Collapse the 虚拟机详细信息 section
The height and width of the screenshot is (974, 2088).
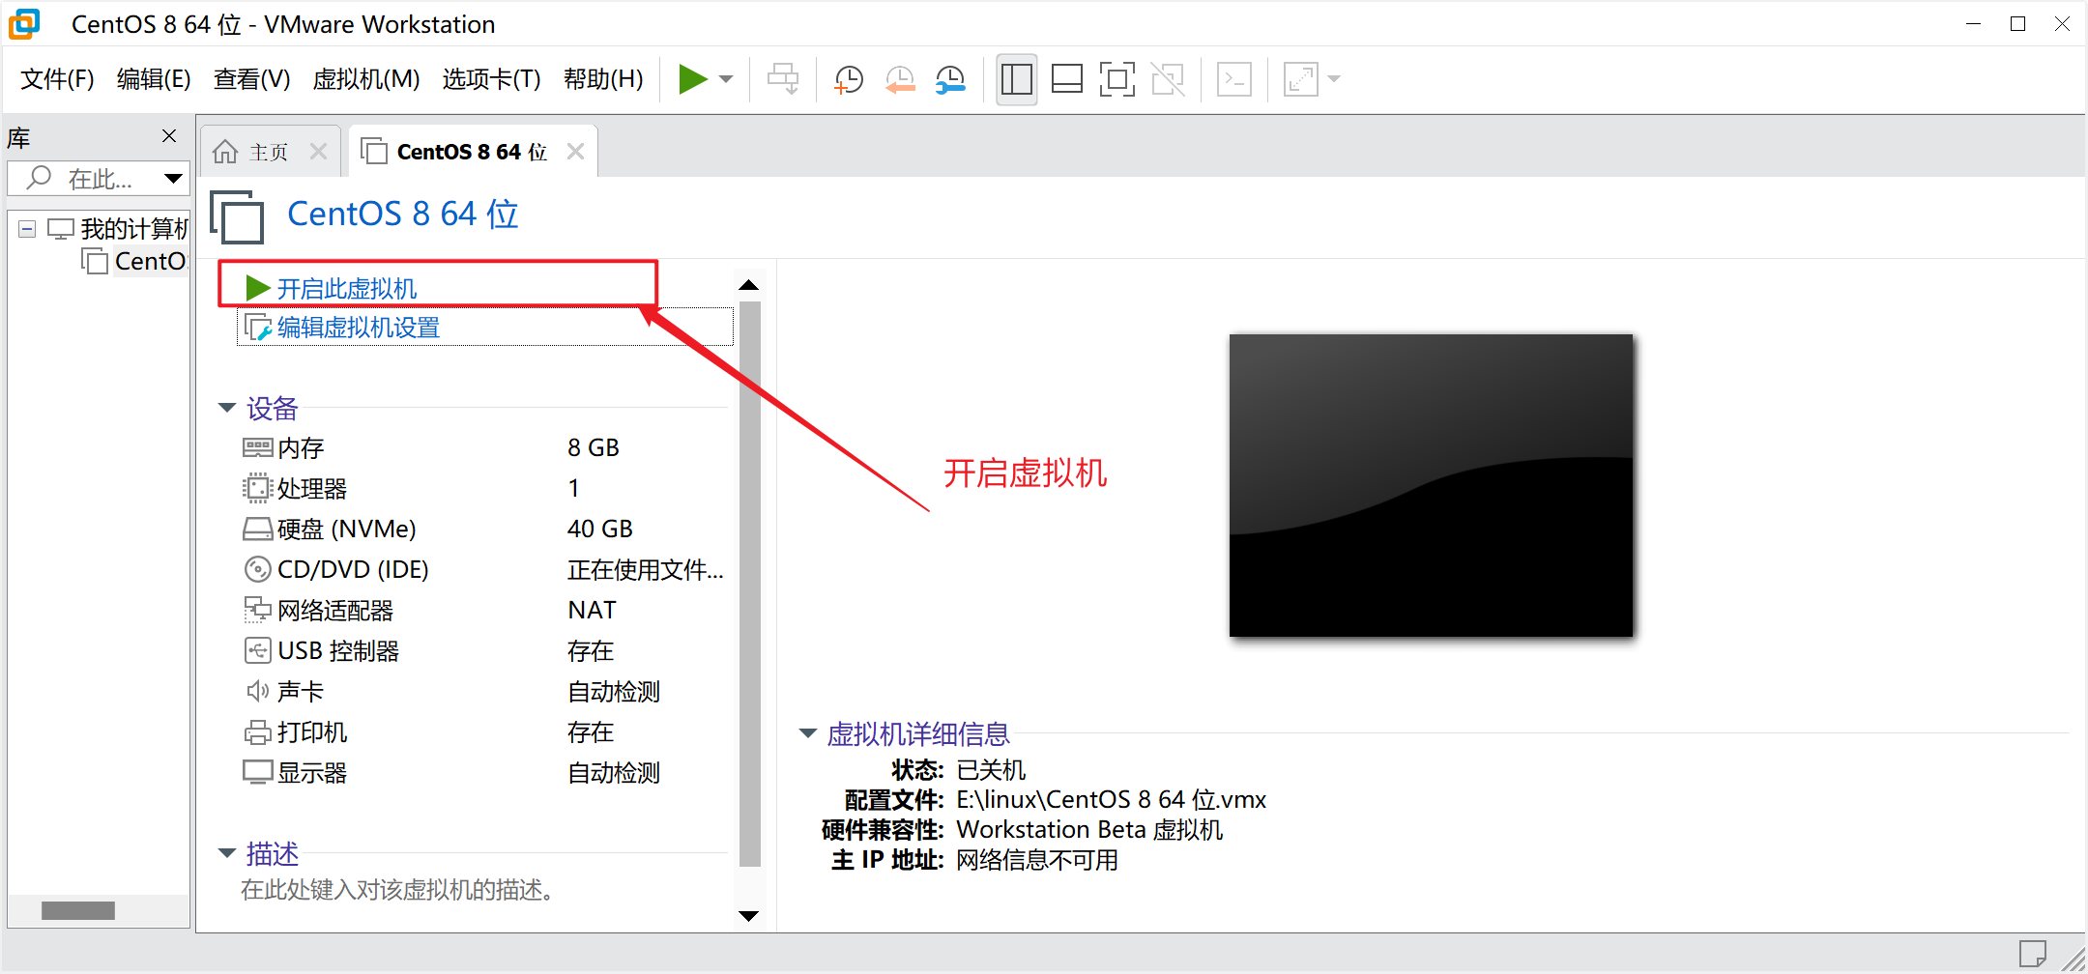click(x=808, y=733)
